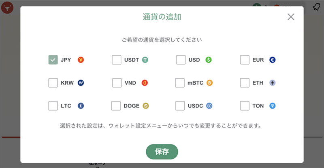Click the notification bell icon
324x168 pixels.
(x=316, y=7)
